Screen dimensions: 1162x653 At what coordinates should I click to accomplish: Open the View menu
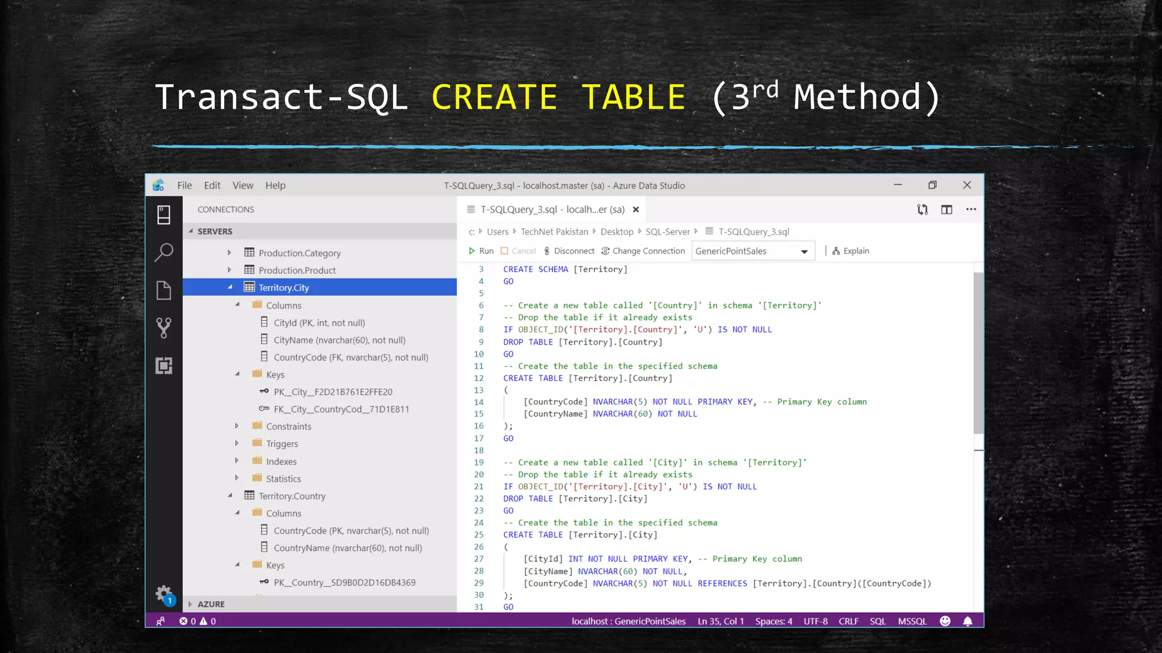243,185
